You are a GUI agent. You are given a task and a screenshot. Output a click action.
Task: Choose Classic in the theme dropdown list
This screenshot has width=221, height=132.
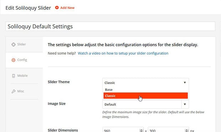click(x=145, y=96)
